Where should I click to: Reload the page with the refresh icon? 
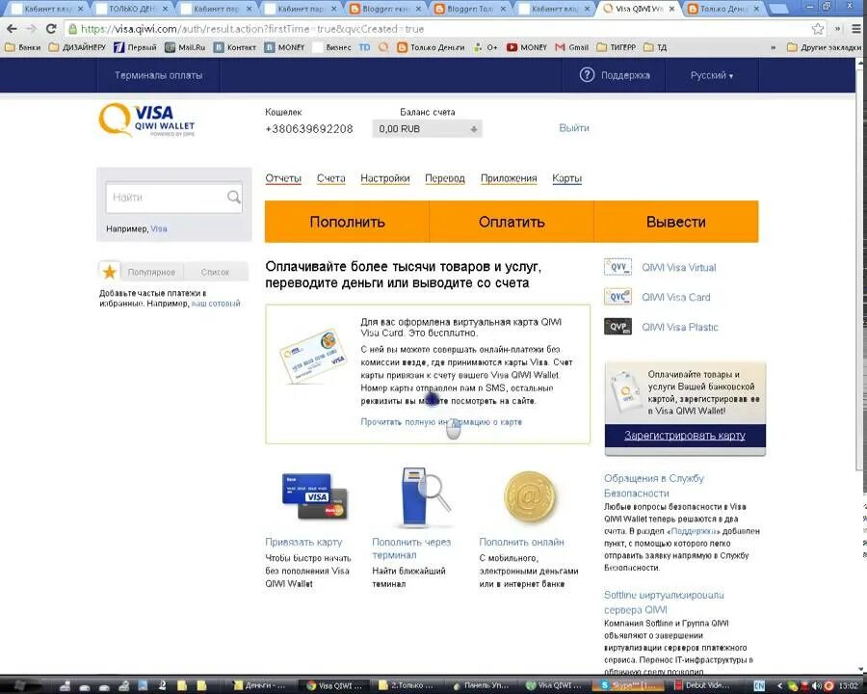coord(51,29)
